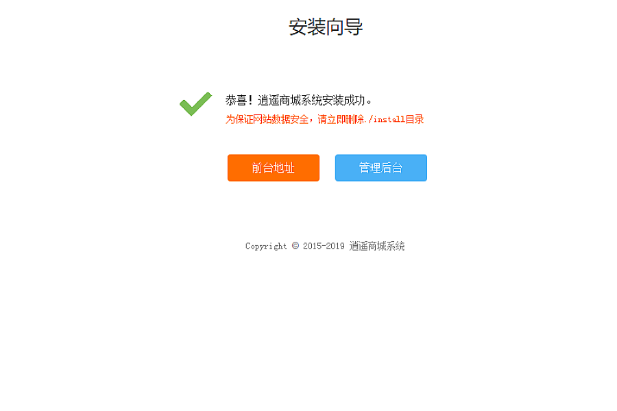
Task: Click the 导 character in the title
Action: [x=354, y=27]
